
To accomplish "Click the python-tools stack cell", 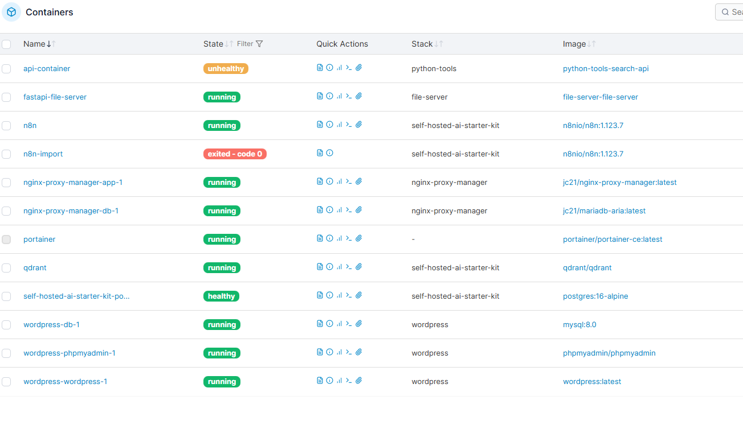I will (x=434, y=69).
